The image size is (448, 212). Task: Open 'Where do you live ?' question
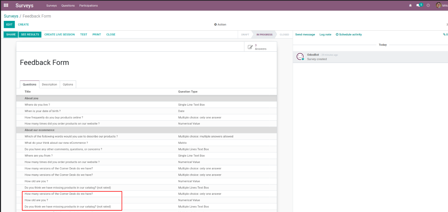pyautogui.click(x=146, y=105)
